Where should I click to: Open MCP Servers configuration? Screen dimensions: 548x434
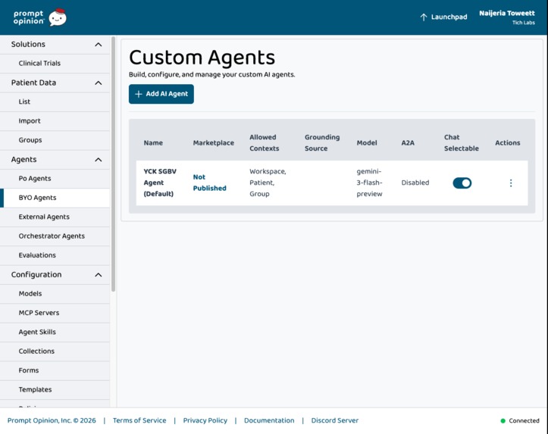click(x=55, y=313)
